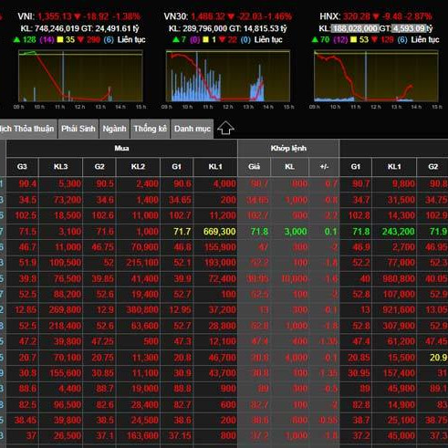Select the Thống kê tab
The width and height of the screenshot is (448, 448).
tap(151, 129)
